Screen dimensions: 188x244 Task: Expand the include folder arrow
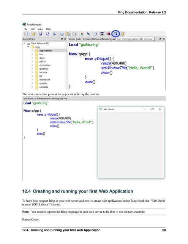[32, 72]
